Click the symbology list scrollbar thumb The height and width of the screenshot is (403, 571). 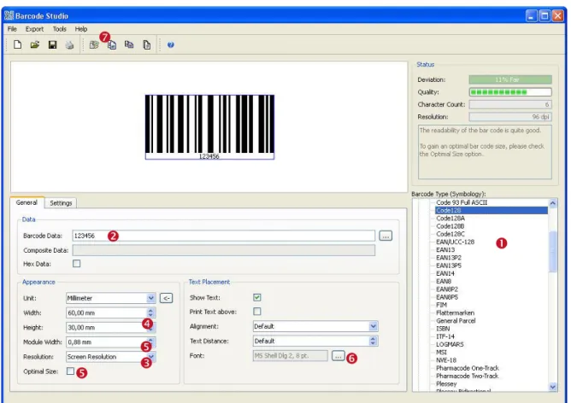coord(553,251)
